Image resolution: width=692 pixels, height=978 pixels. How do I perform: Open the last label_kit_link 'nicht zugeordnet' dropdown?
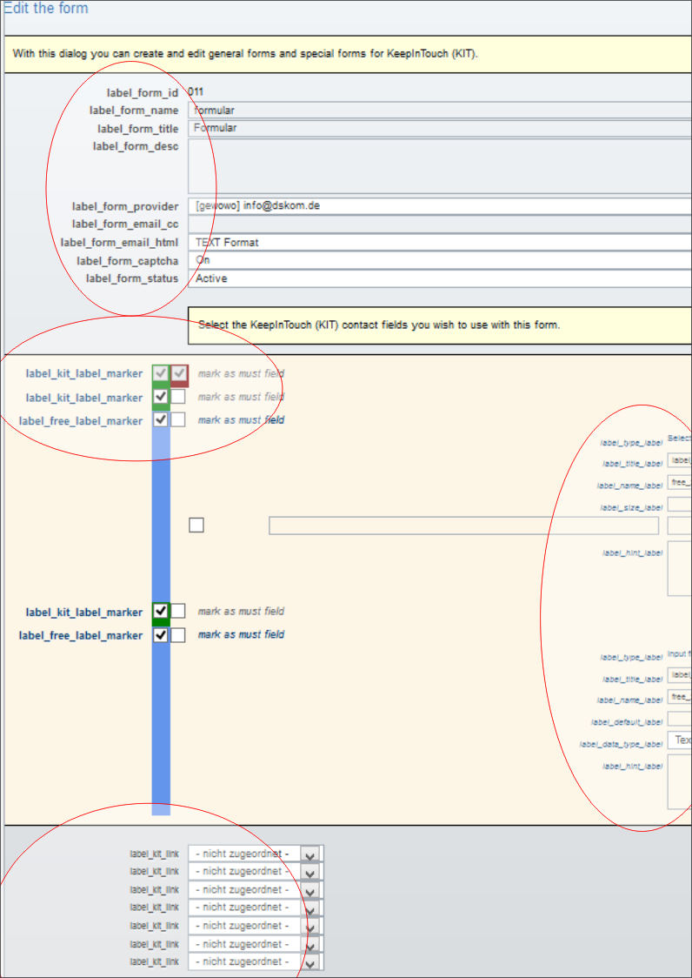tap(256, 961)
